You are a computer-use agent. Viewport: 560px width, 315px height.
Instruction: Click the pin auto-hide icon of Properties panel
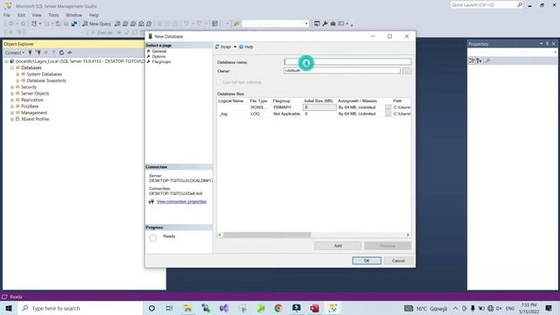pyautogui.click(x=547, y=44)
